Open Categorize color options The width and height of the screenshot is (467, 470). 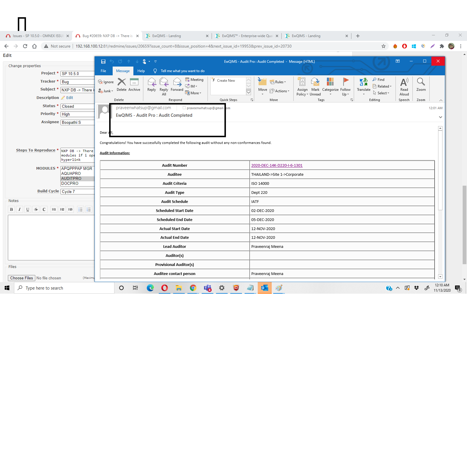pyautogui.click(x=330, y=87)
